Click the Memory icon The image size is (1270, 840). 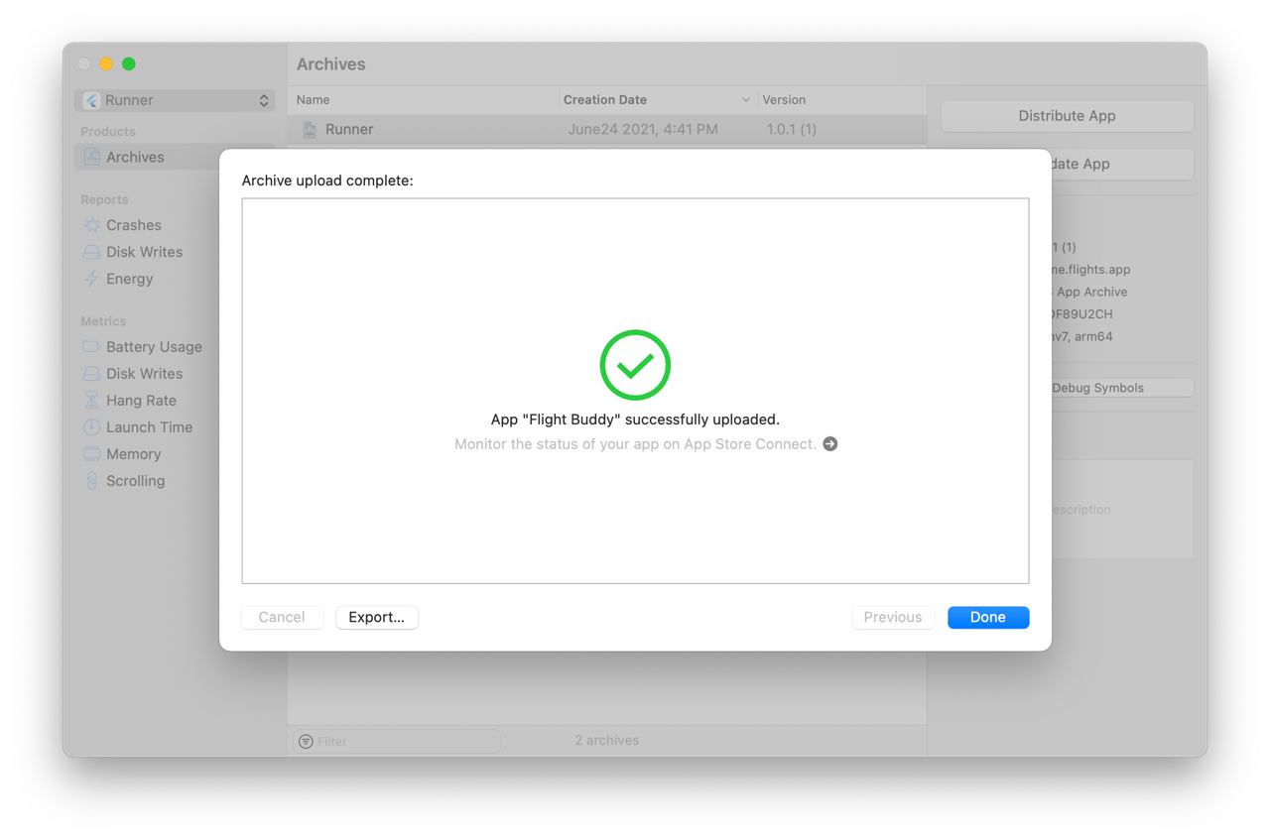[91, 454]
